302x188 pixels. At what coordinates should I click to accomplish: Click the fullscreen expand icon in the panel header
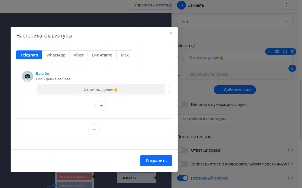pos(288,5)
